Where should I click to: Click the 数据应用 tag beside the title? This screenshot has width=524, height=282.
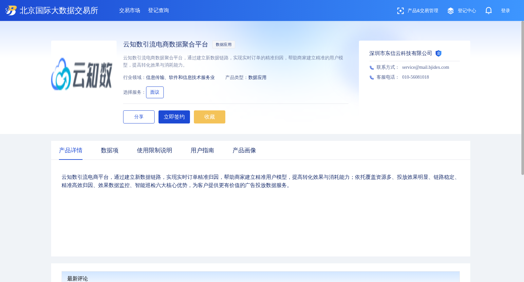(224, 45)
